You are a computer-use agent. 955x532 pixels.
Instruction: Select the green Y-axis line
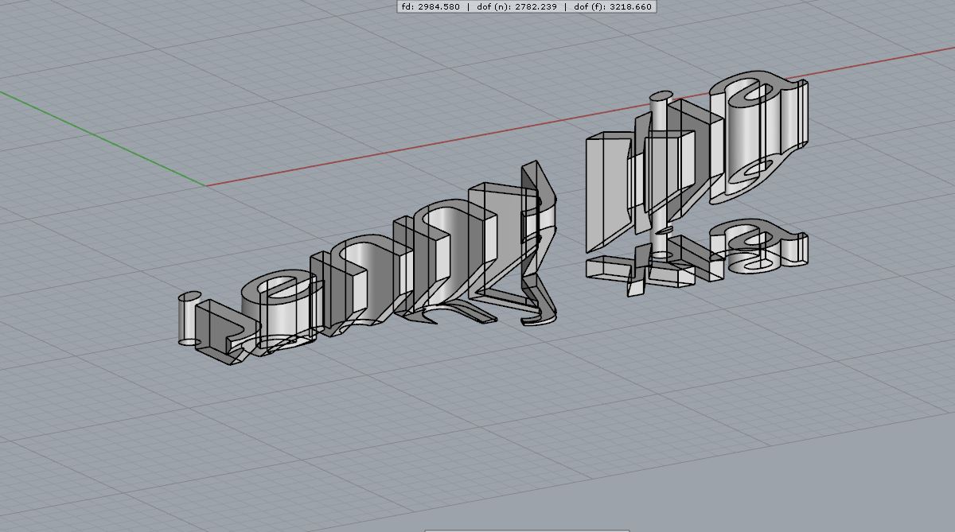click(x=102, y=138)
